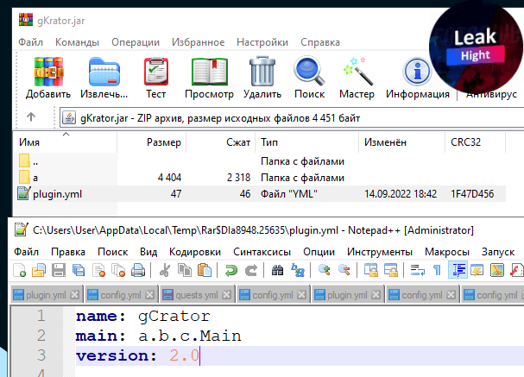This screenshot has width=524, height=377.
Task: Click the Удалить trash can icon
Action: [262, 72]
